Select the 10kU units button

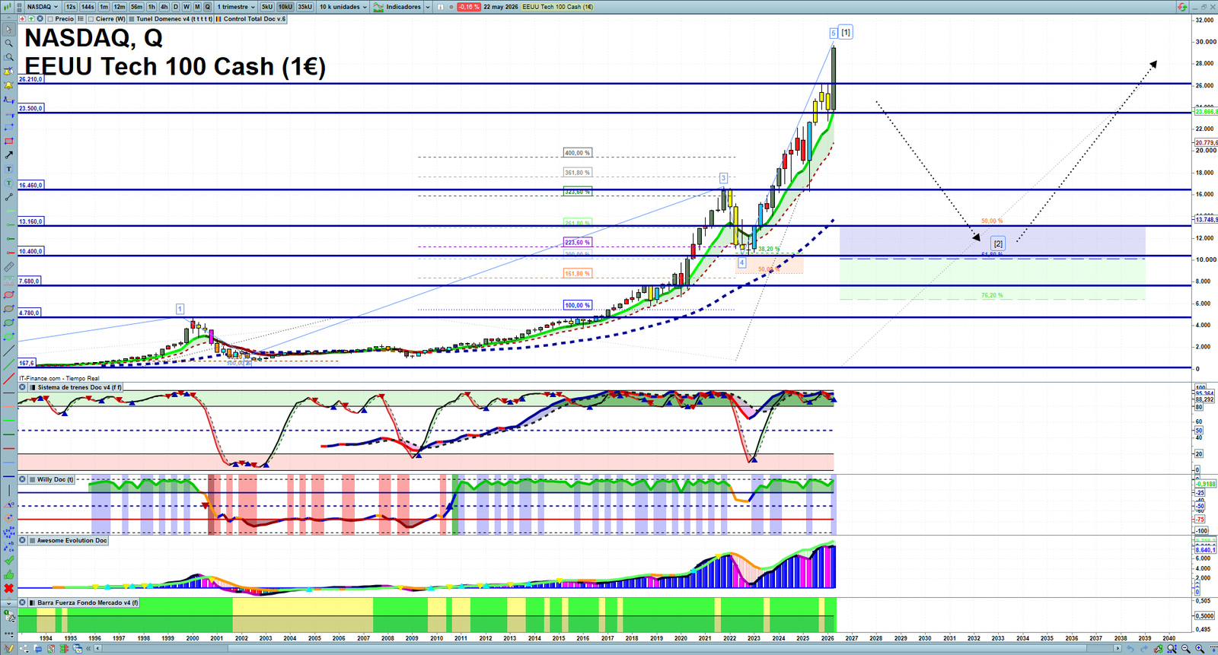285,7
